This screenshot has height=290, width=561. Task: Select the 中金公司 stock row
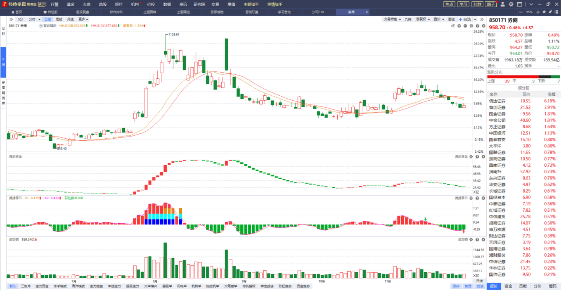[524, 120]
